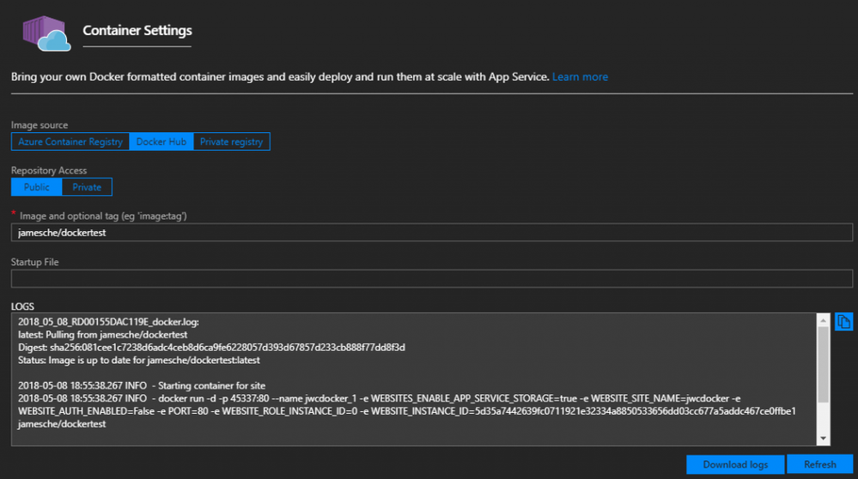
Task: Click the 'Image source' label
Action: click(x=40, y=125)
